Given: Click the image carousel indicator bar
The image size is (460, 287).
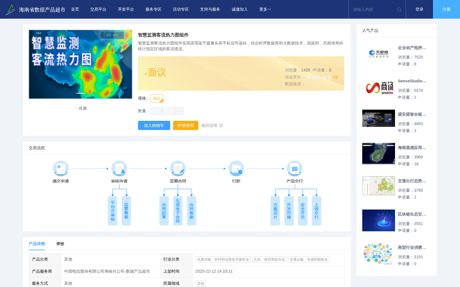Looking at the screenshot, I should pos(80,93).
